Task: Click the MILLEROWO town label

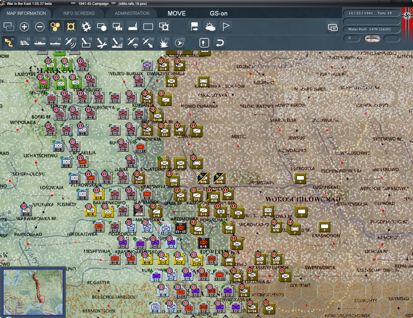Action: tap(386, 169)
